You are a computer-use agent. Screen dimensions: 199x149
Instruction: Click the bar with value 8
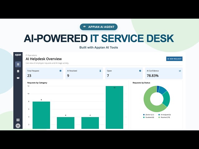tap(41, 115)
